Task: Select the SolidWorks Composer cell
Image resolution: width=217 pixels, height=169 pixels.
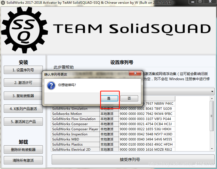Action: (x=75, y=124)
